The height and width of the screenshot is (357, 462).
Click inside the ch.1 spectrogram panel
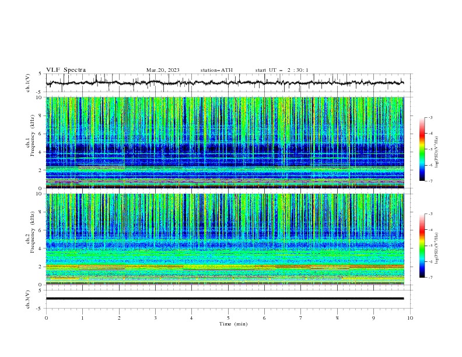[225, 142]
